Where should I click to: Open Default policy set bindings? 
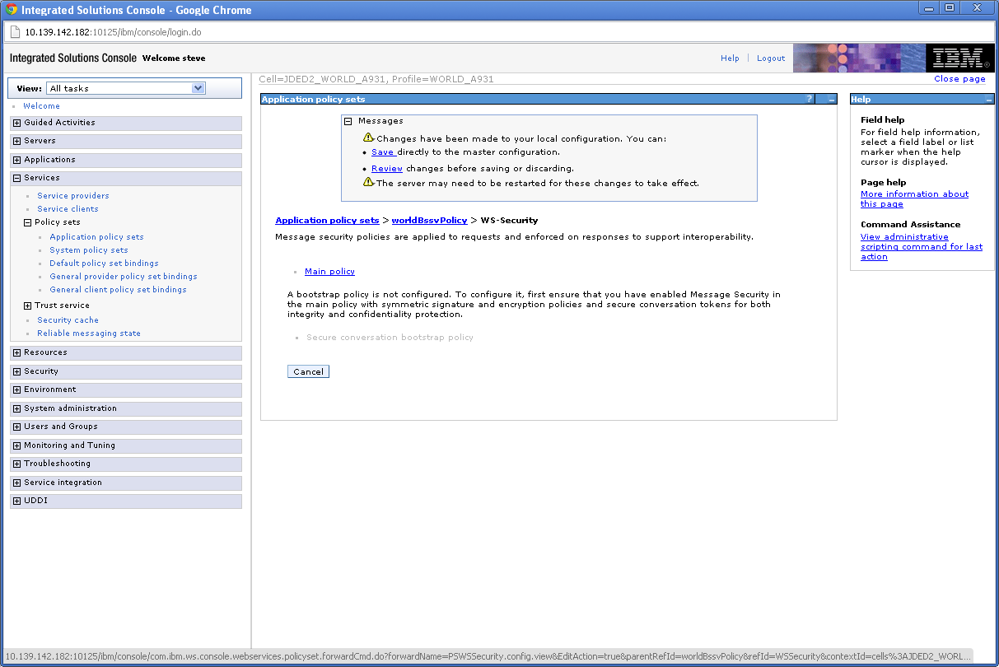(x=104, y=264)
